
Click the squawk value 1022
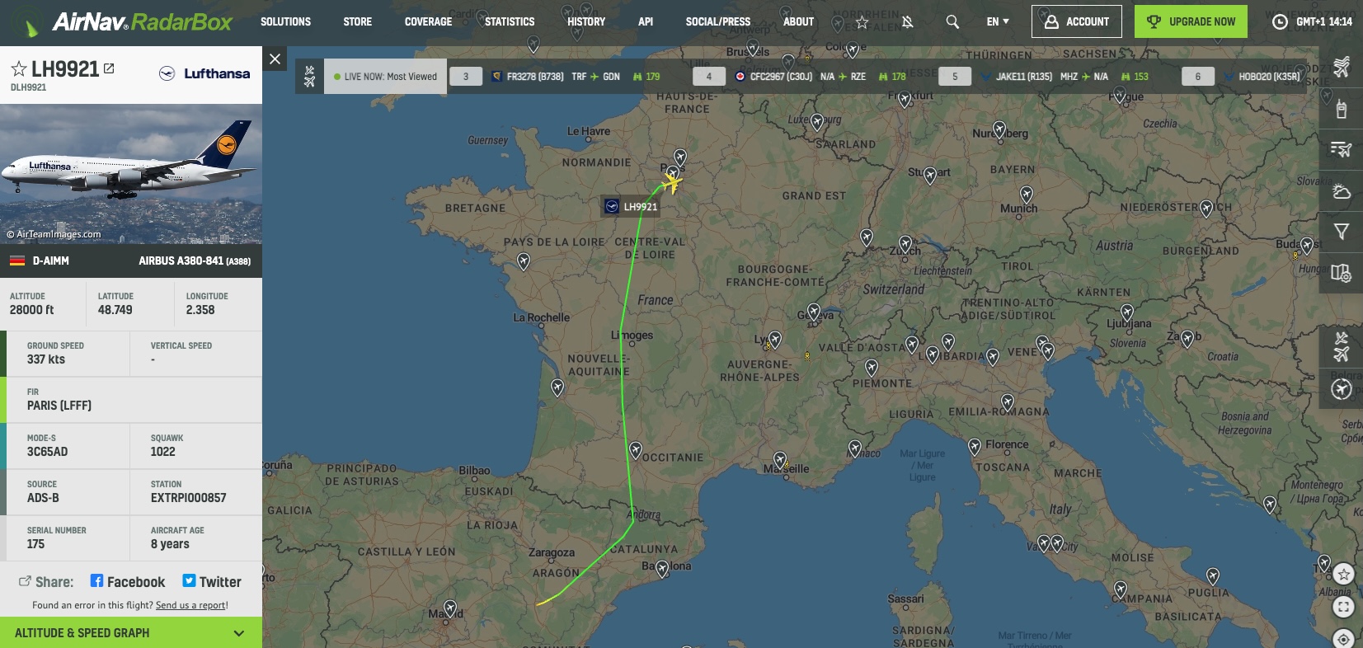point(163,452)
